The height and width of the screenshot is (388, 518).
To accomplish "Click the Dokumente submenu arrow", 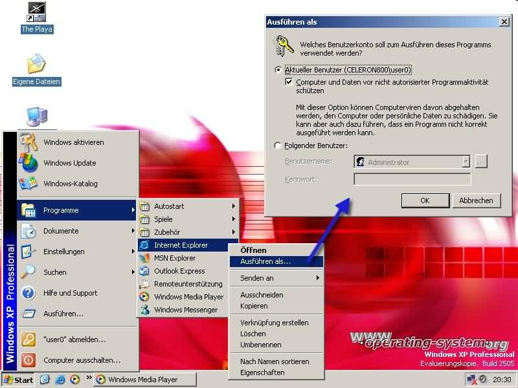I will point(133,231).
